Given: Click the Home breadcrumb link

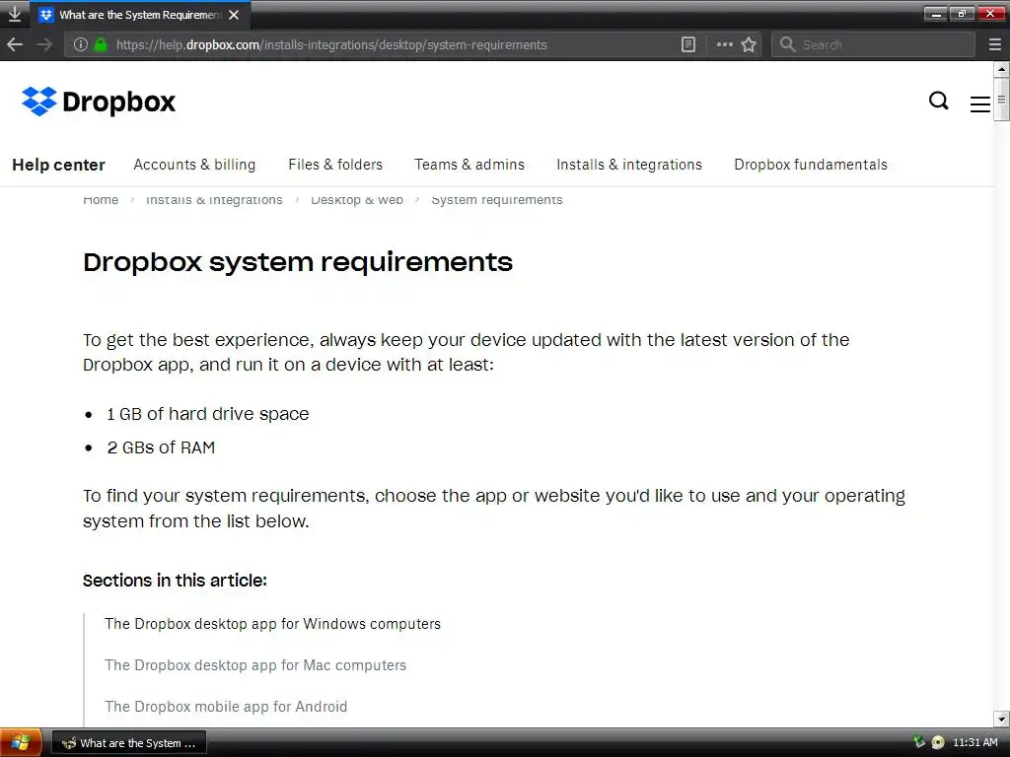Looking at the screenshot, I should click(101, 199).
